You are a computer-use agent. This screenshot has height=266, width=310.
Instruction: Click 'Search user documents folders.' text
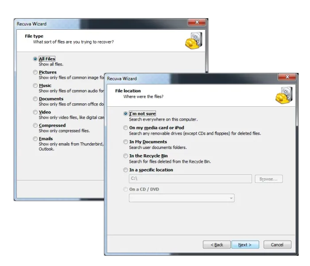click(158, 148)
